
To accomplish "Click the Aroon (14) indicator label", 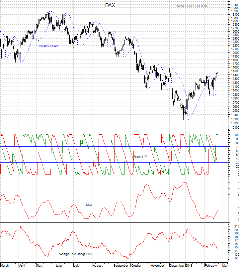I will (140, 157).
